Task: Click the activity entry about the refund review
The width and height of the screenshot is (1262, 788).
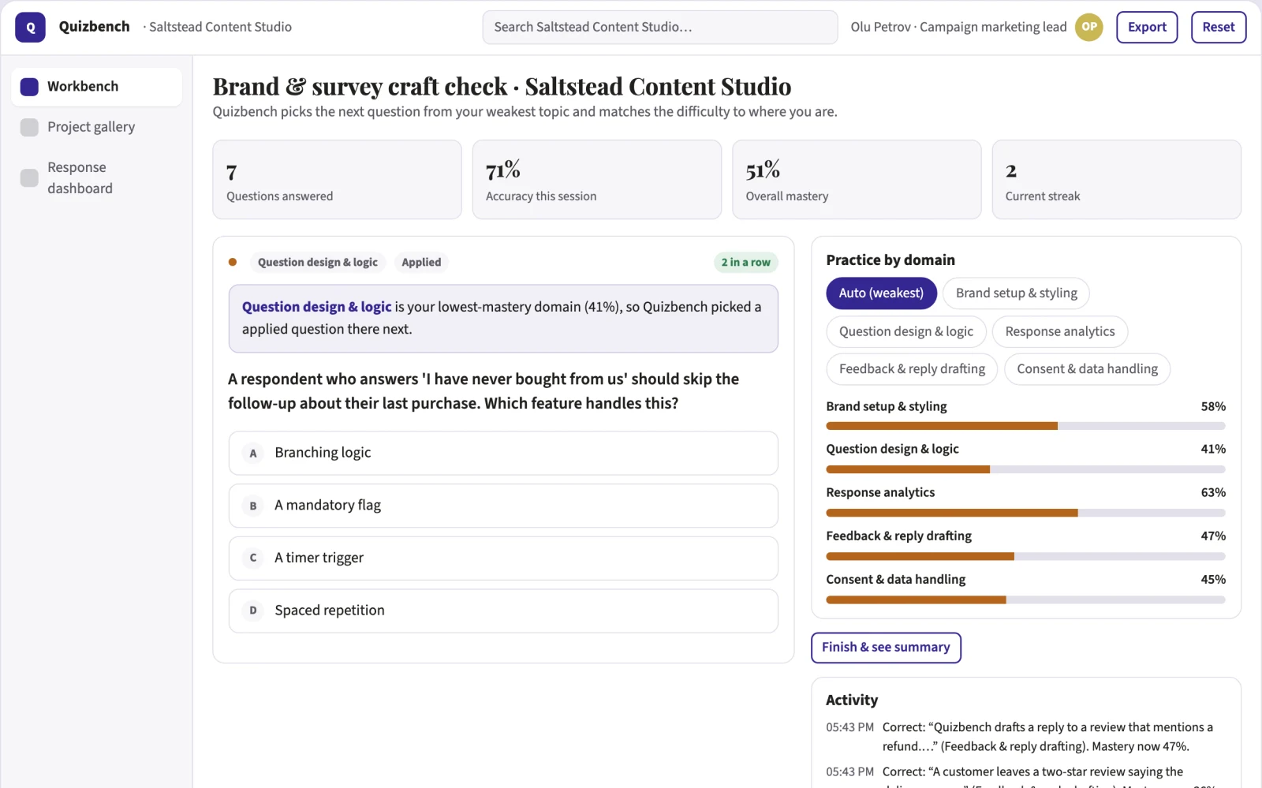Action: pos(1025,737)
